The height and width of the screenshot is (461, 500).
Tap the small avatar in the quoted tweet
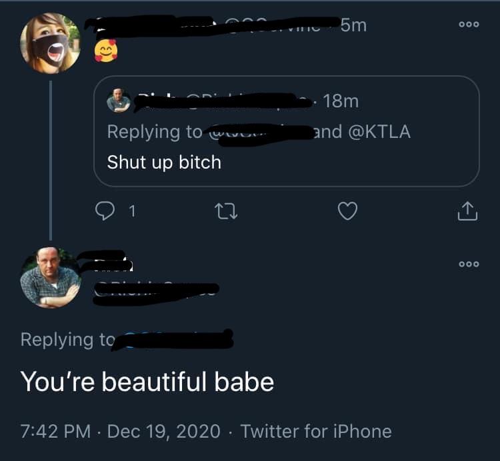(x=119, y=100)
